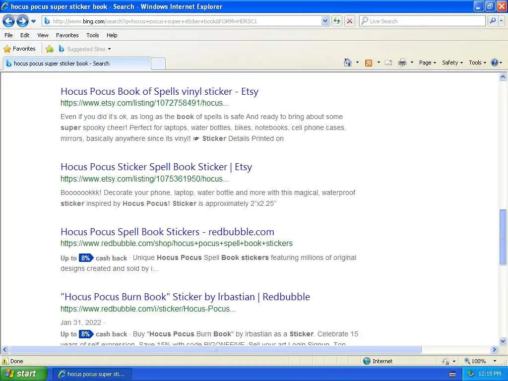Viewport: 508px width, 381px height.
Task: Open the Favorites menu in menu bar
Action: pyautogui.click(x=67, y=35)
